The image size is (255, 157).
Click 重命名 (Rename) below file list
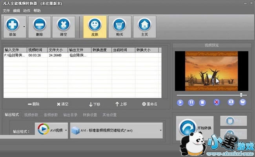pyautogui.click(x=149, y=104)
